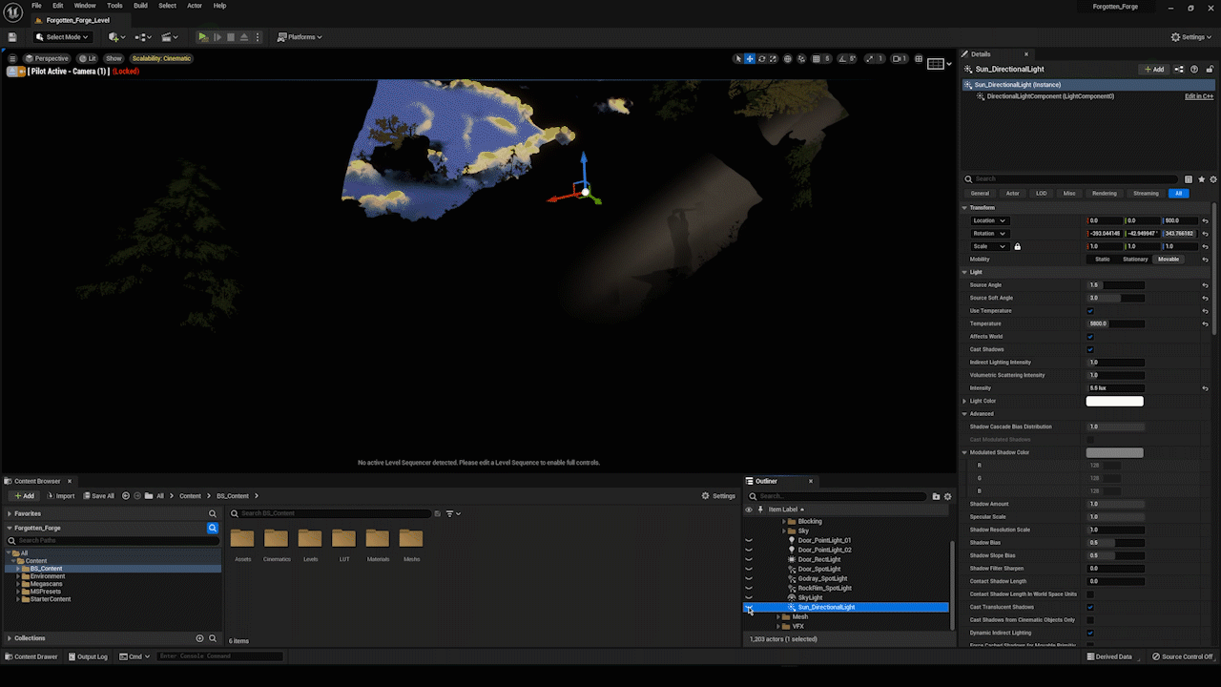1221x687 pixels.
Task: Click Import in the Content Browser
Action: click(60, 496)
